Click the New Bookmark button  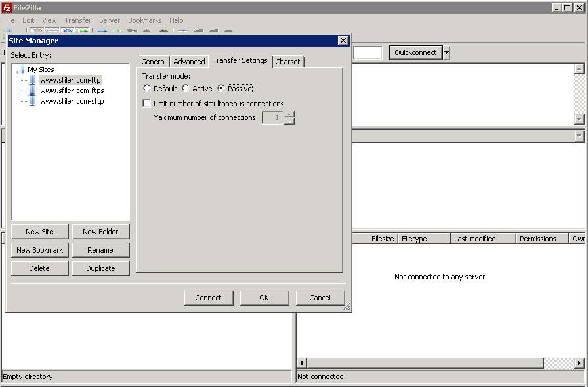(x=40, y=250)
